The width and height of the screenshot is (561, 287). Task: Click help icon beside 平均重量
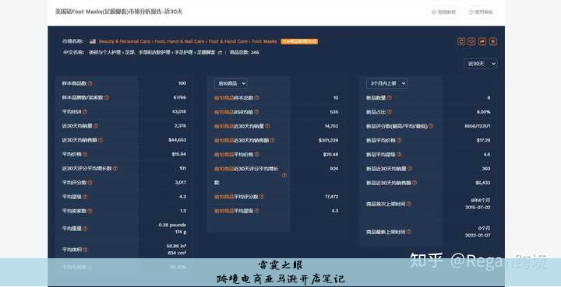(85, 229)
